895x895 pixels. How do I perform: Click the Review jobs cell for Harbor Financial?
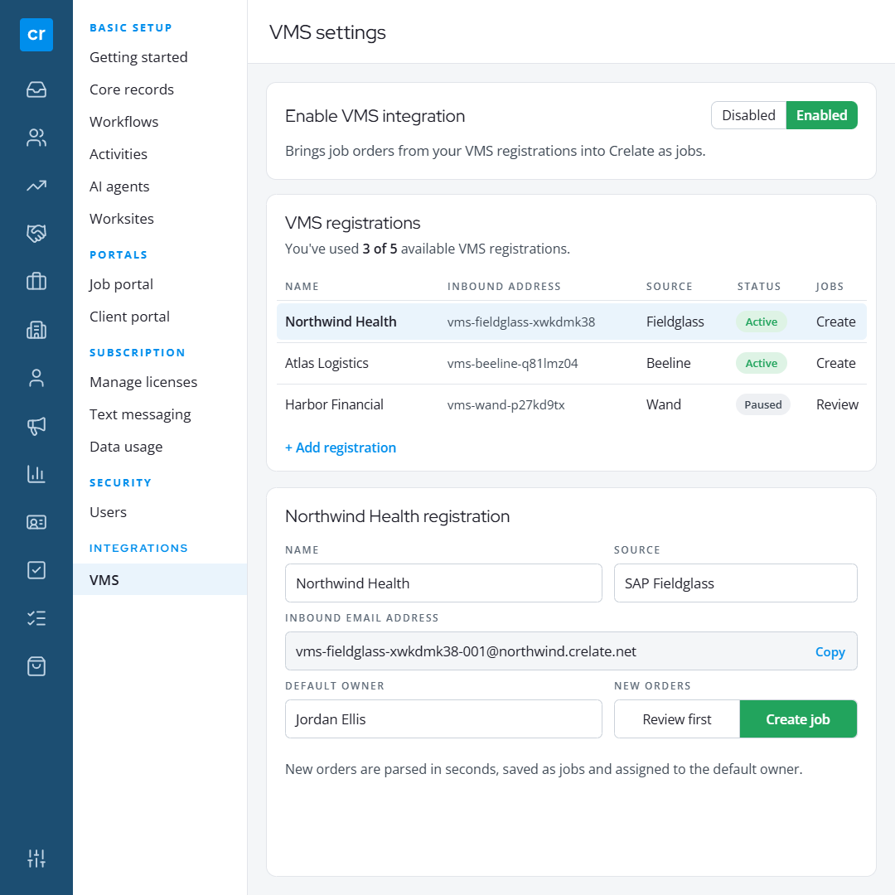click(837, 404)
